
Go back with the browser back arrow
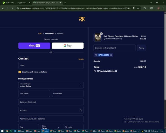pos(3,8)
